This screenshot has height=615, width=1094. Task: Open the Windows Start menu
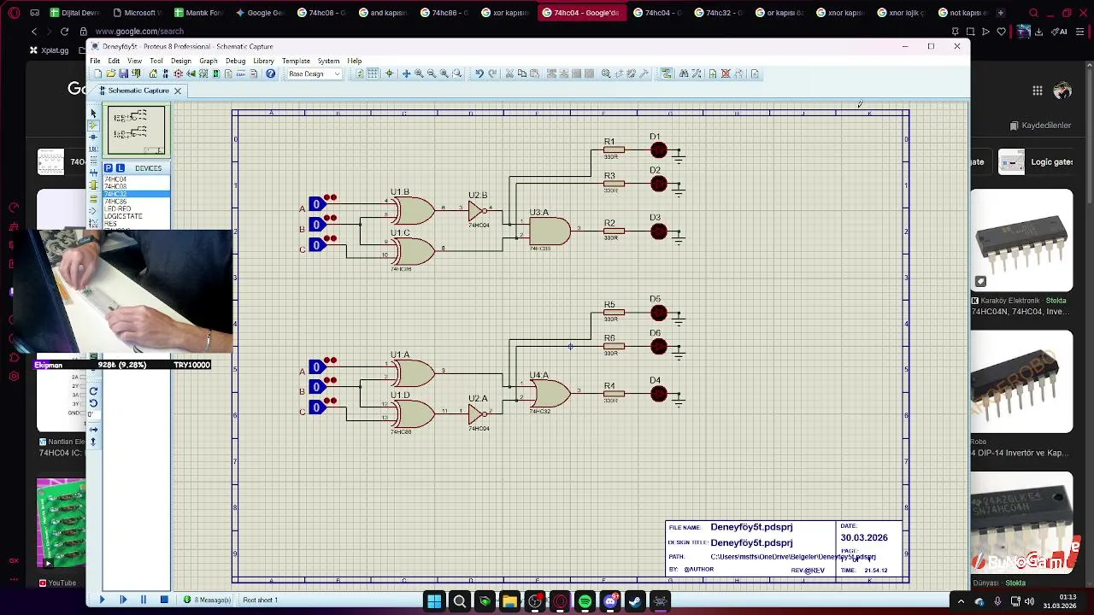pyautogui.click(x=434, y=601)
